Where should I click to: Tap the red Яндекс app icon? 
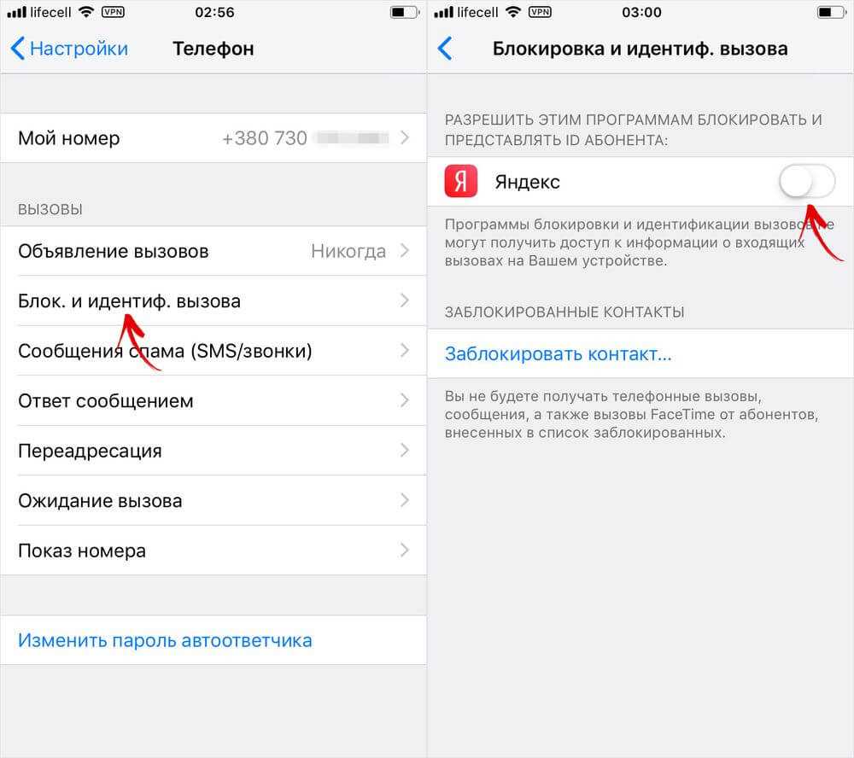coord(461,181)
